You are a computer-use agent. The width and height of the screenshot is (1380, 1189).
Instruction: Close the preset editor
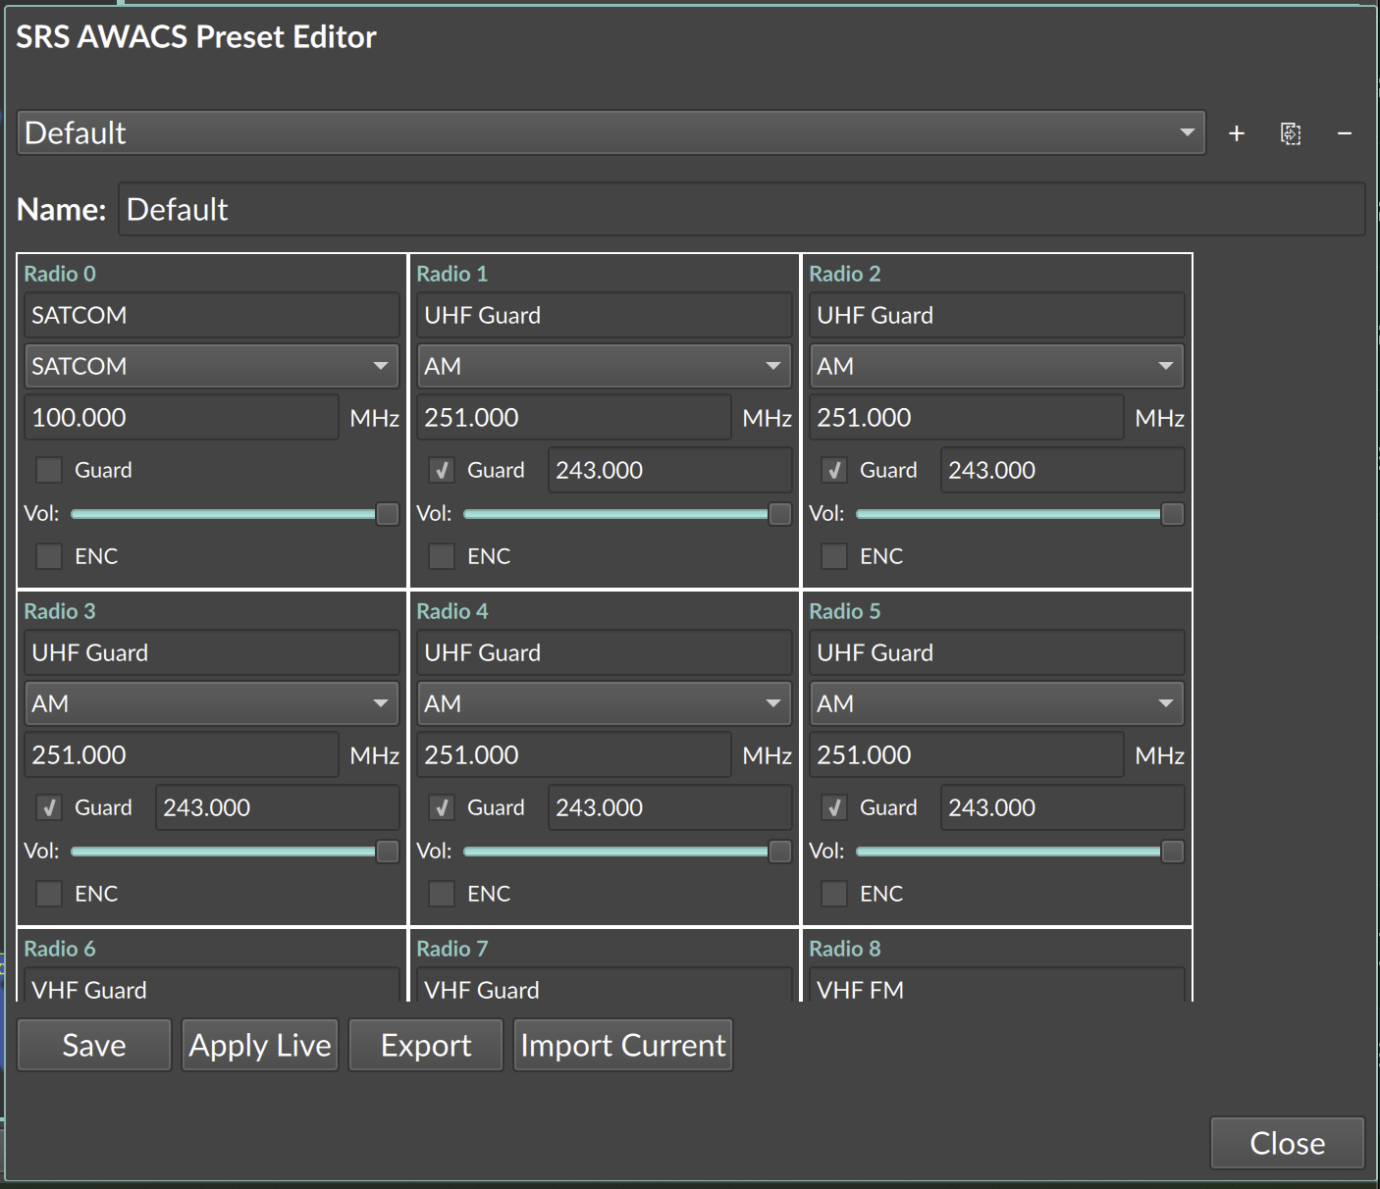(1288, 1143)
